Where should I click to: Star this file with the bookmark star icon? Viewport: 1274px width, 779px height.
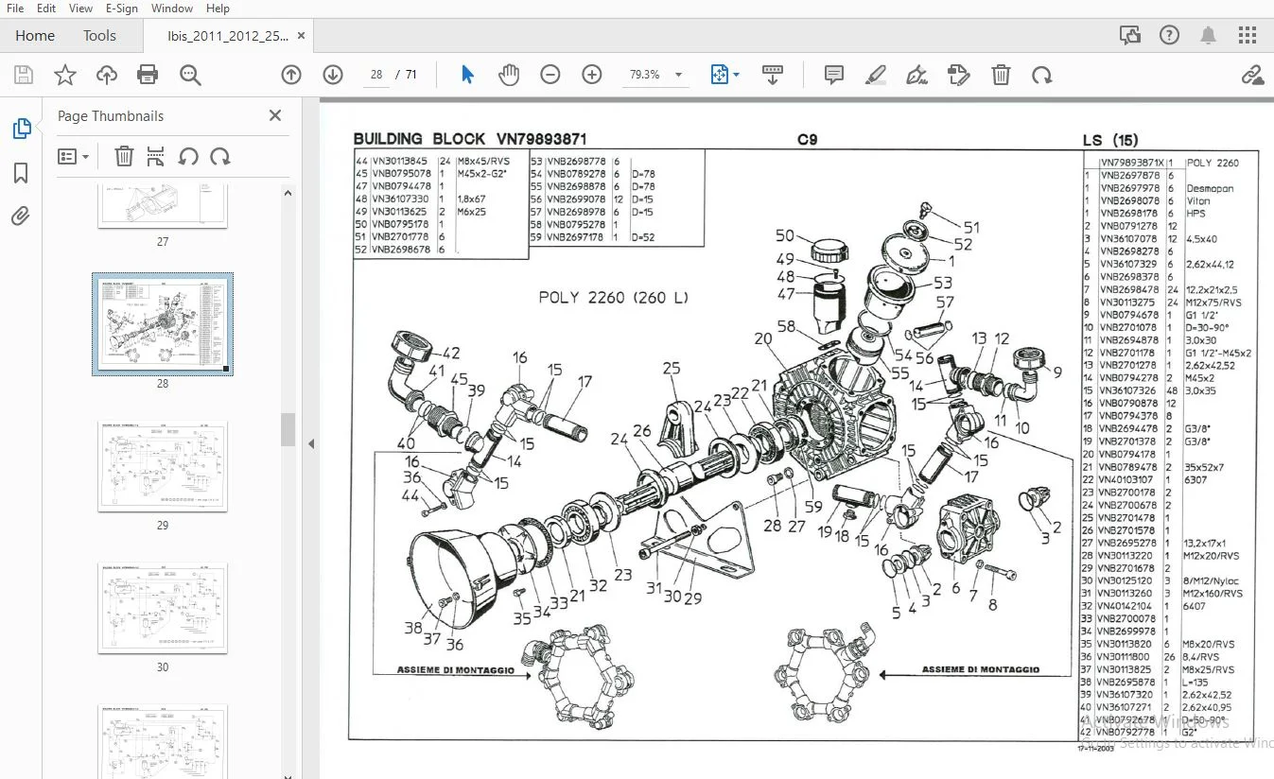tap(65, 75)
